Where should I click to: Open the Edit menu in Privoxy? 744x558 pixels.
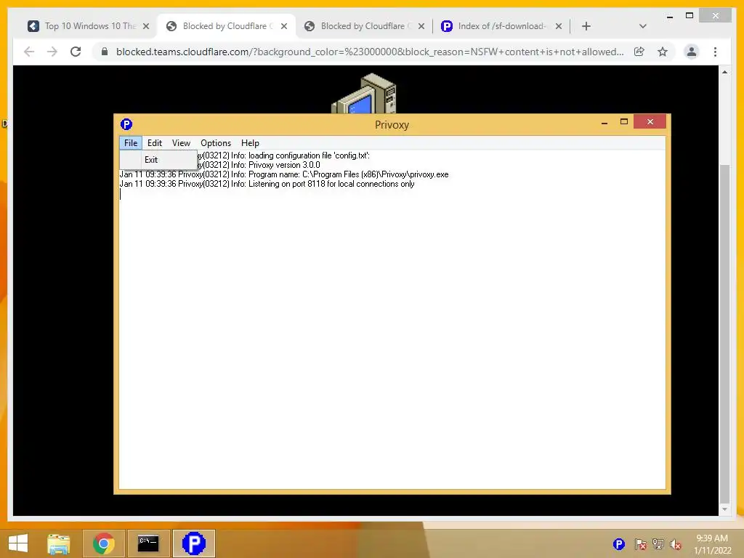click(x=155, y=143)
